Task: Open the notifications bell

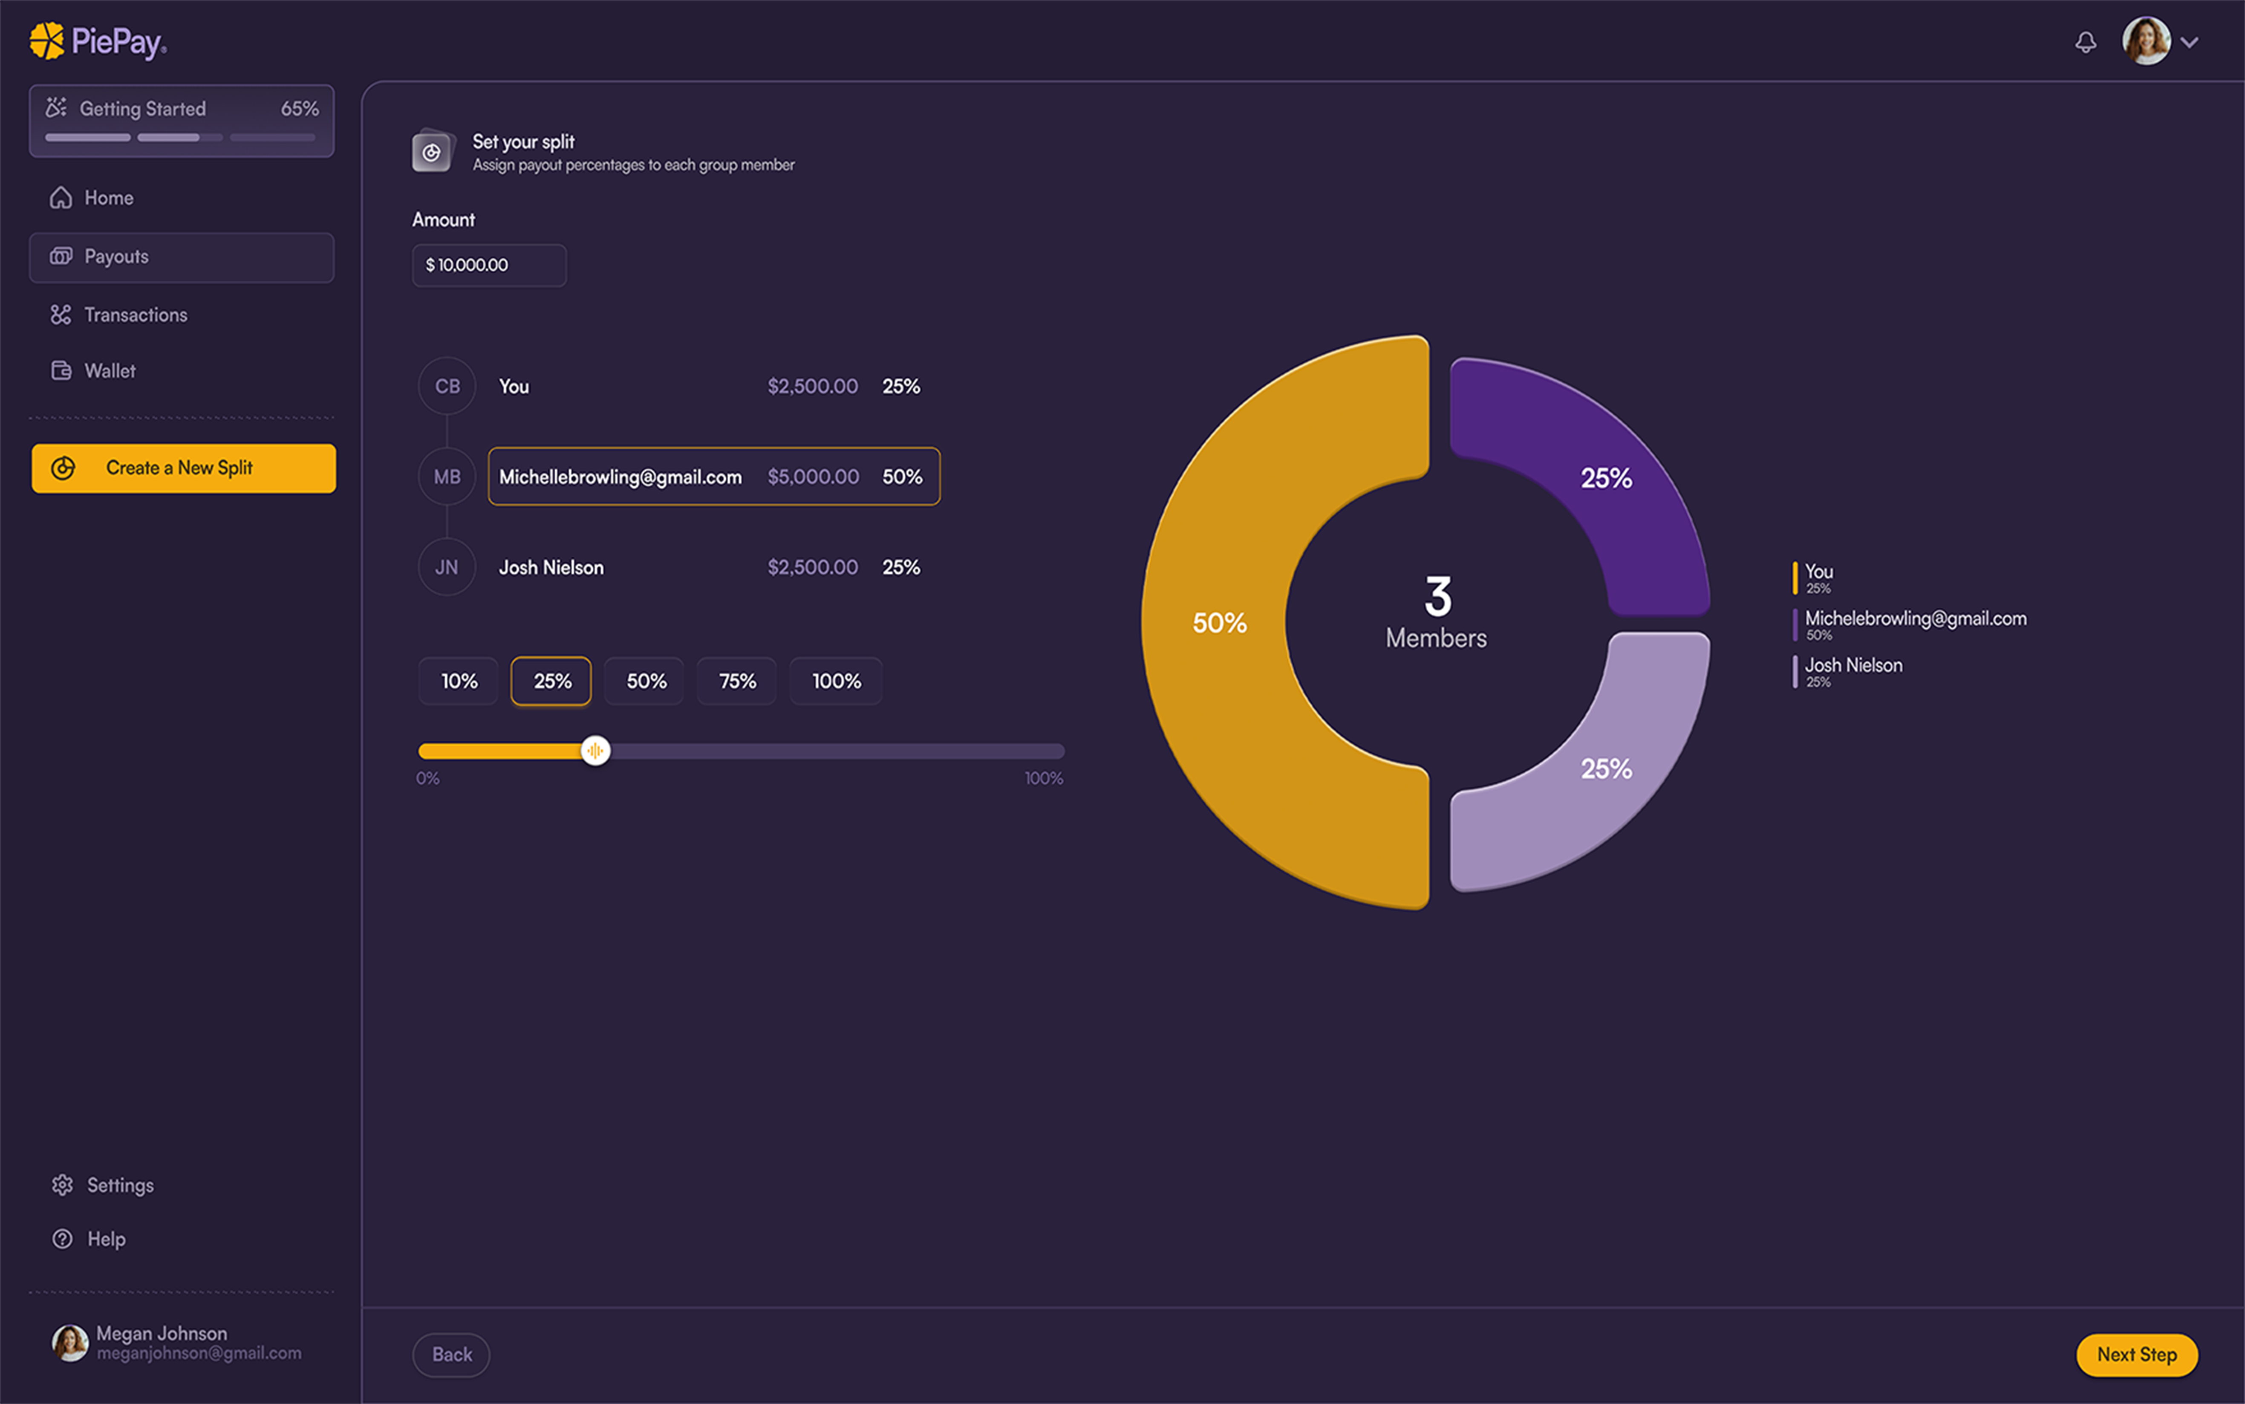Action: point(2085,42)
